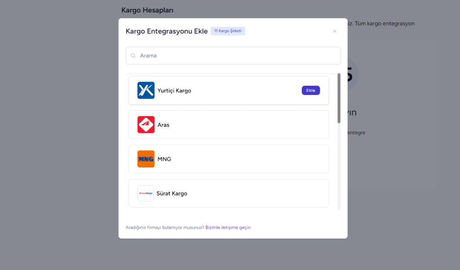This screenshot has height=270, width=460.
Task: Click the entegre text behind the dialog
Action: tap(356, 133)
